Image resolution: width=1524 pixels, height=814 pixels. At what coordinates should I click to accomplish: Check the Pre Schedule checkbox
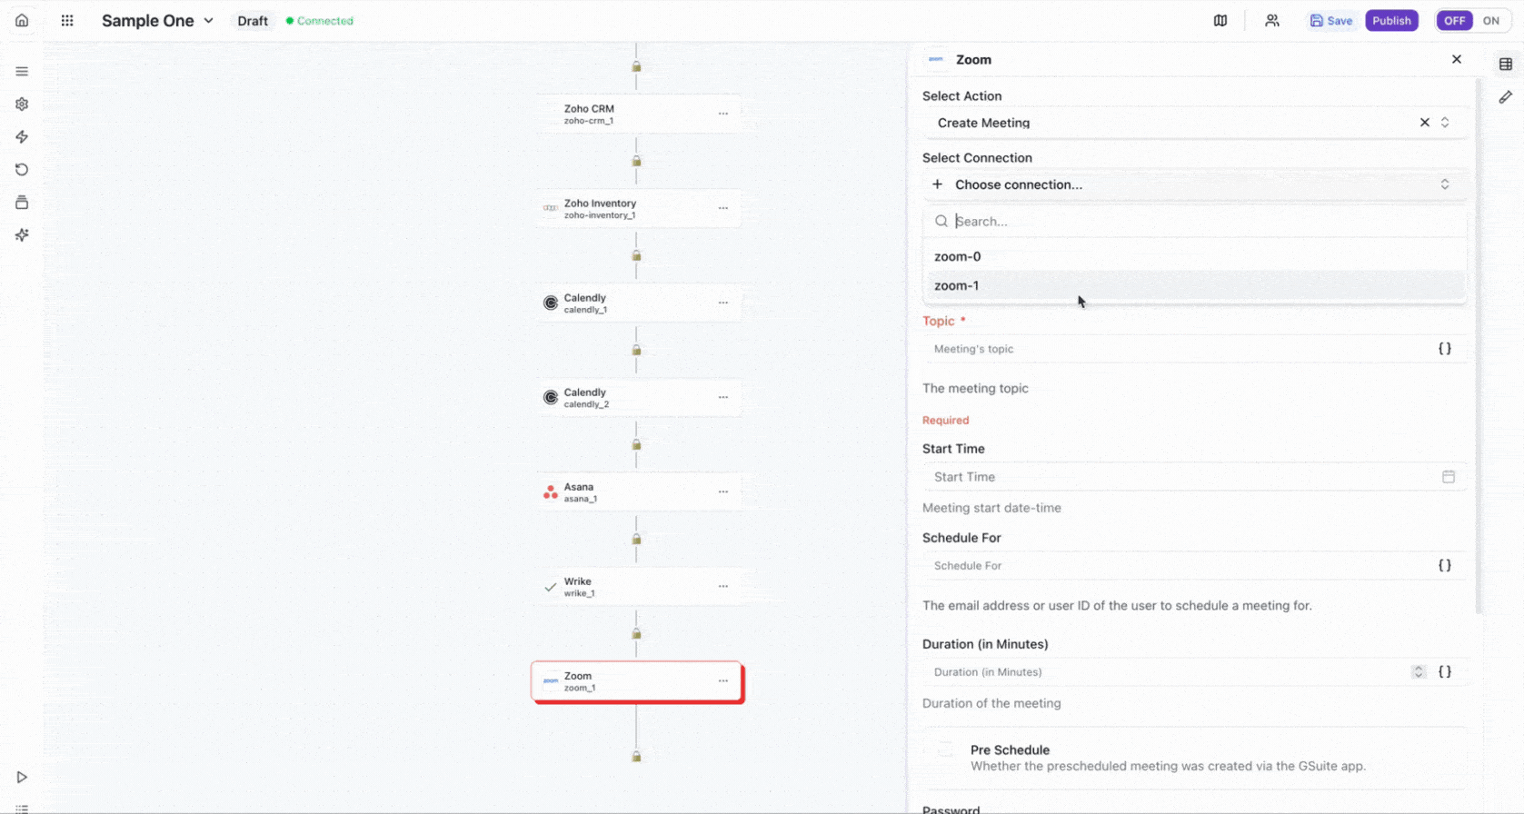point(946,749)
